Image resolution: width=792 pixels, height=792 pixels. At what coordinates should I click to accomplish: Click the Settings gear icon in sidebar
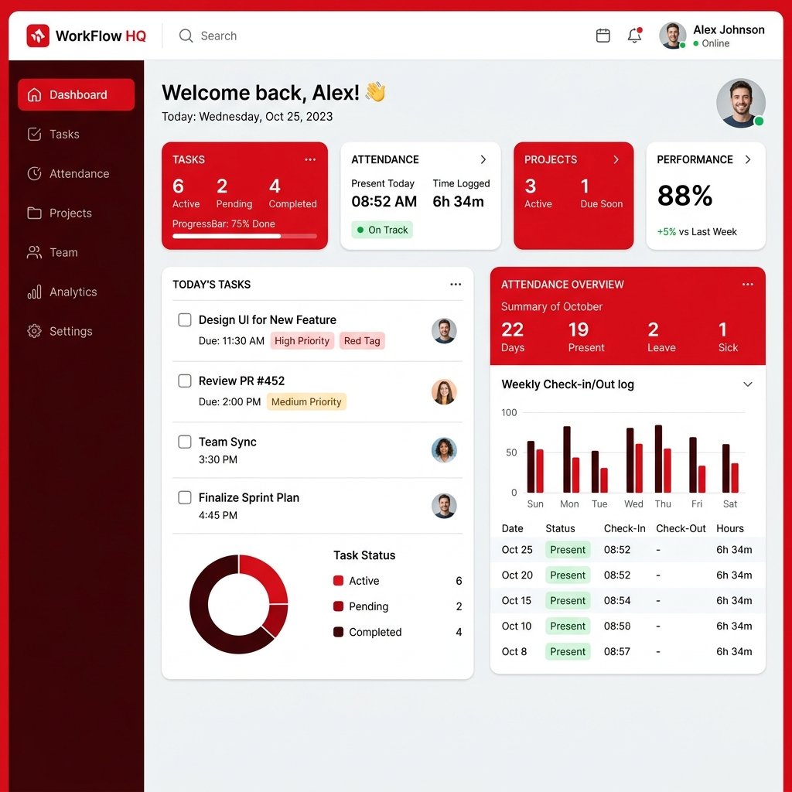(x=34, y=331)
